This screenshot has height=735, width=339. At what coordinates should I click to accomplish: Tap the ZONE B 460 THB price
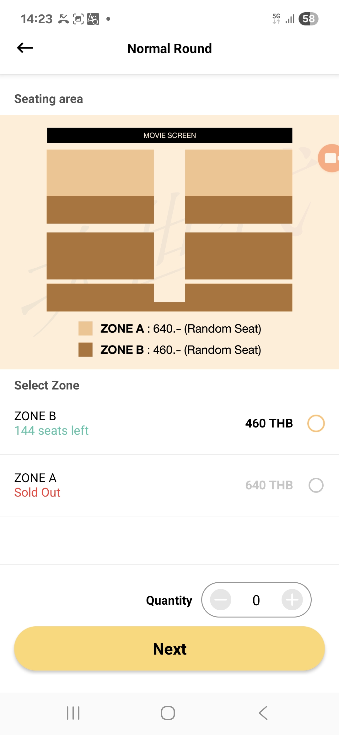point(269,423)
